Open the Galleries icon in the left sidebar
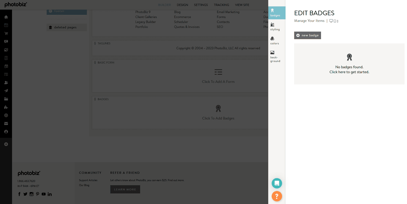Image resolution: width=407 pixels, height=204 pixels. tap(6, 50)
